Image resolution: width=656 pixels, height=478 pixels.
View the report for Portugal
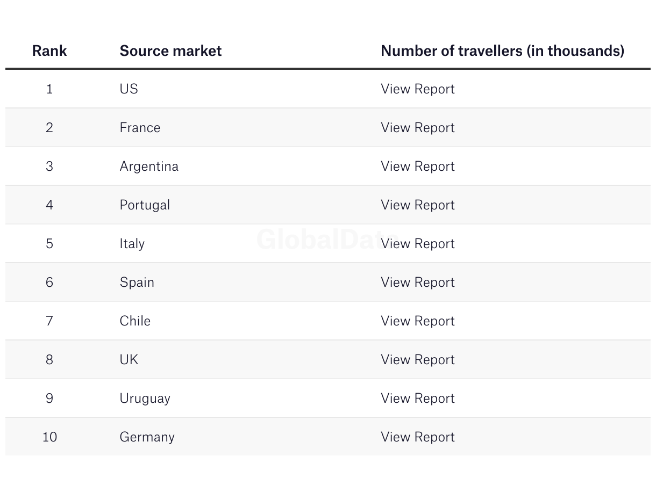[417, 205]
